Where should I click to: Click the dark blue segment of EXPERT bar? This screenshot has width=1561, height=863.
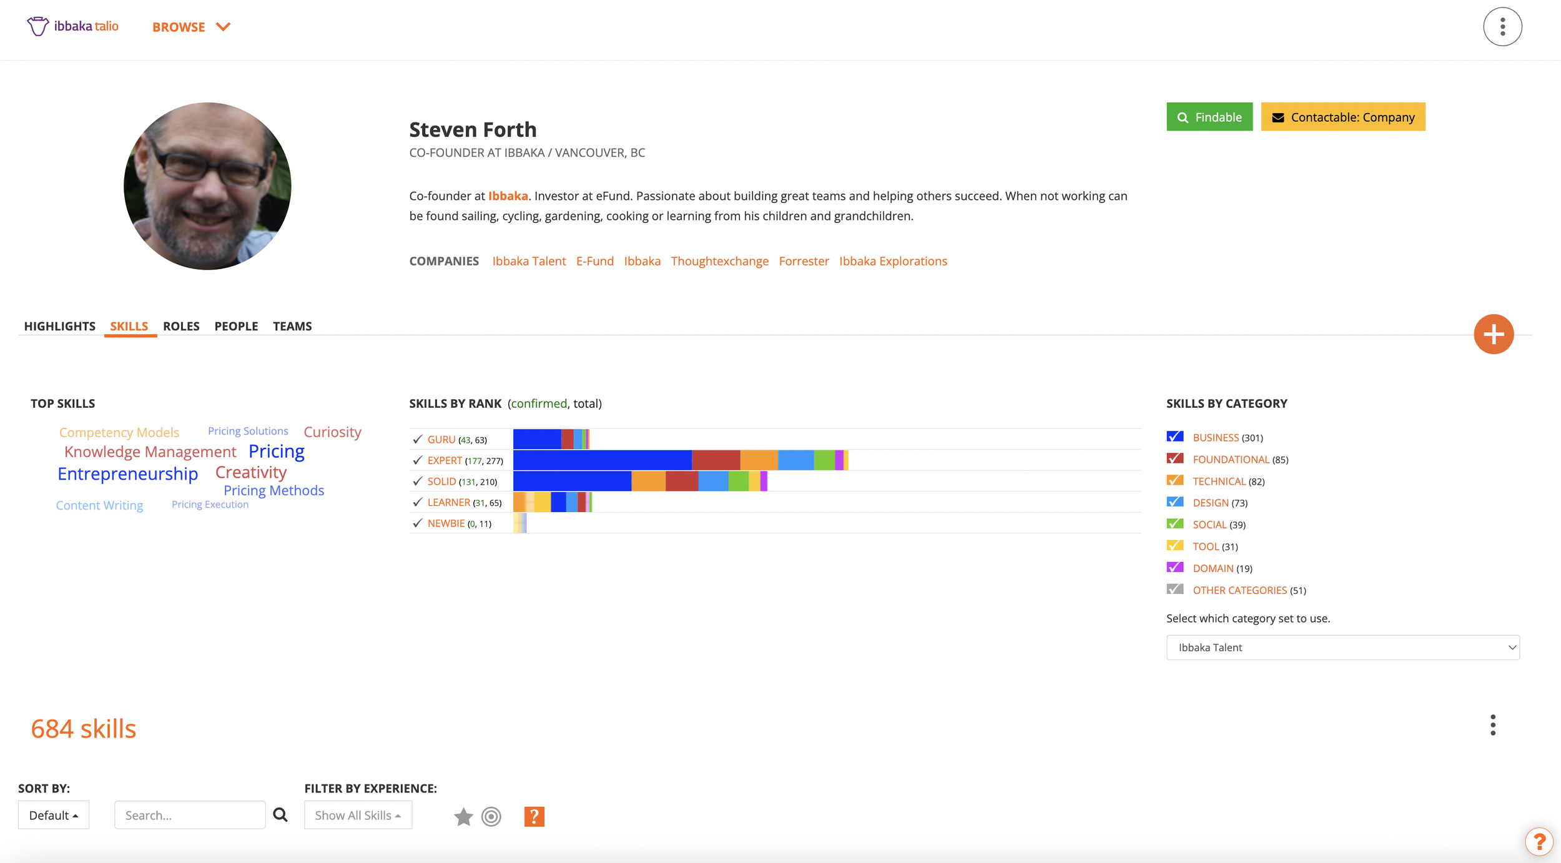click(603, 460)
